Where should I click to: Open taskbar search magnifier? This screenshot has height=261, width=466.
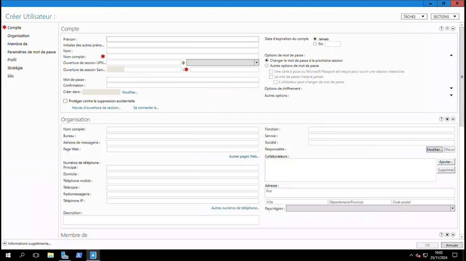coord(22,255)
